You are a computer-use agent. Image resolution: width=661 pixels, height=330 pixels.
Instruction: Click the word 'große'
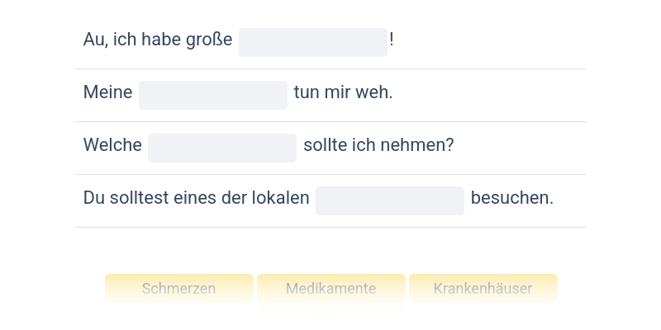[210, 40]
